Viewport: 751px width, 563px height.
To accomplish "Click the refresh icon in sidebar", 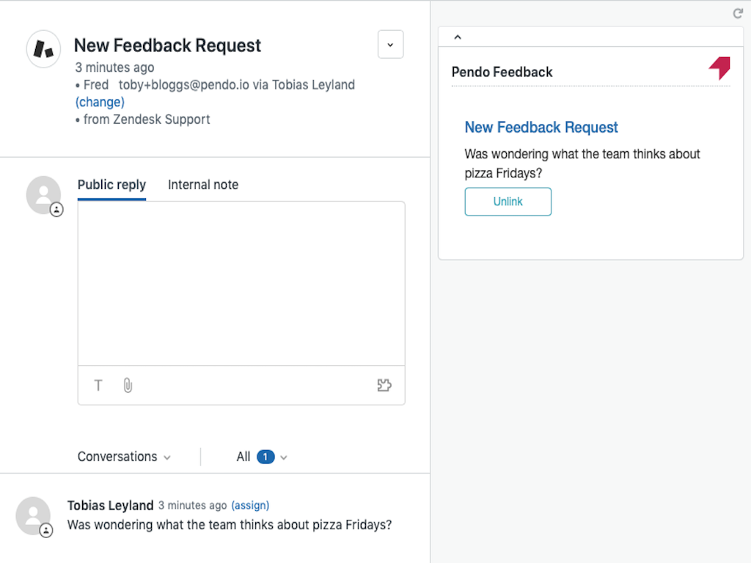I will point(738,14).
